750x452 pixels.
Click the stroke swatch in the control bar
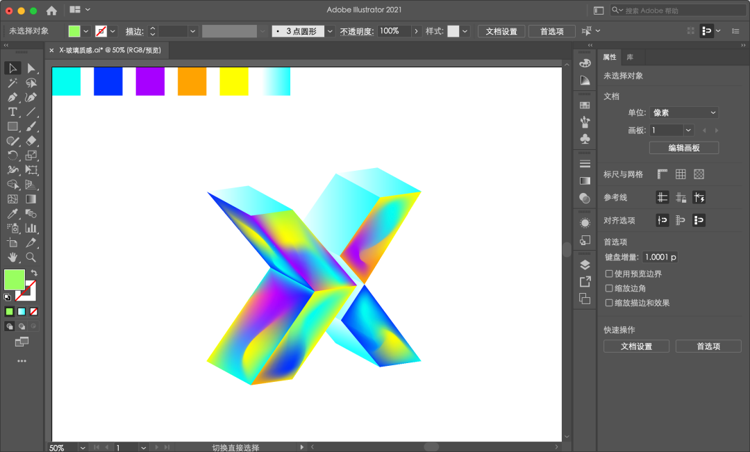click(101, 31)
